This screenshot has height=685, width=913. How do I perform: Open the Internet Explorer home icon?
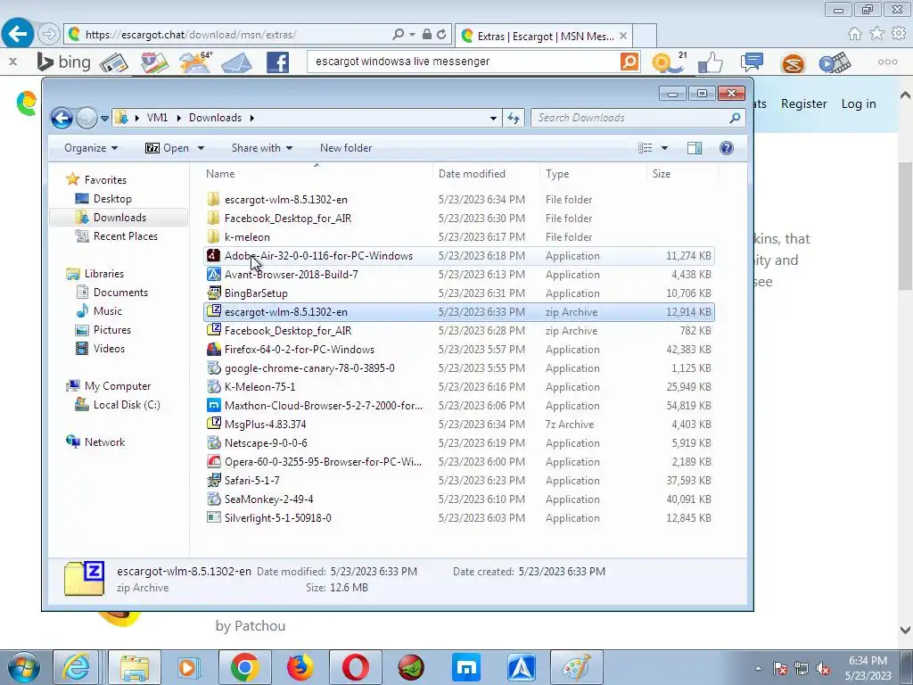[x=855, y=34]
